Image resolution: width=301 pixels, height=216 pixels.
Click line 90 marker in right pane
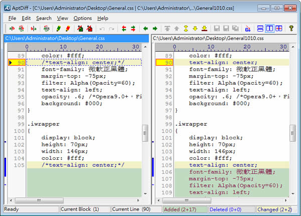pos(165,63)
